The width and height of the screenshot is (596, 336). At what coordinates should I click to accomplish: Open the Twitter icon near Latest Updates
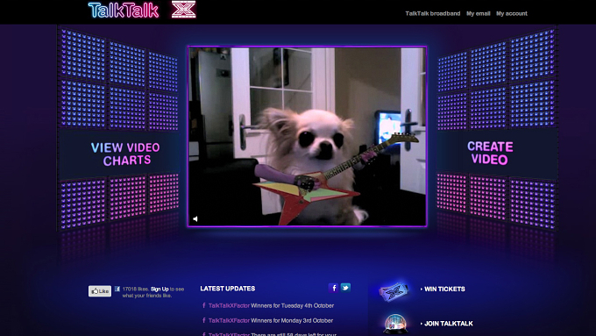[x=345, y=288]
